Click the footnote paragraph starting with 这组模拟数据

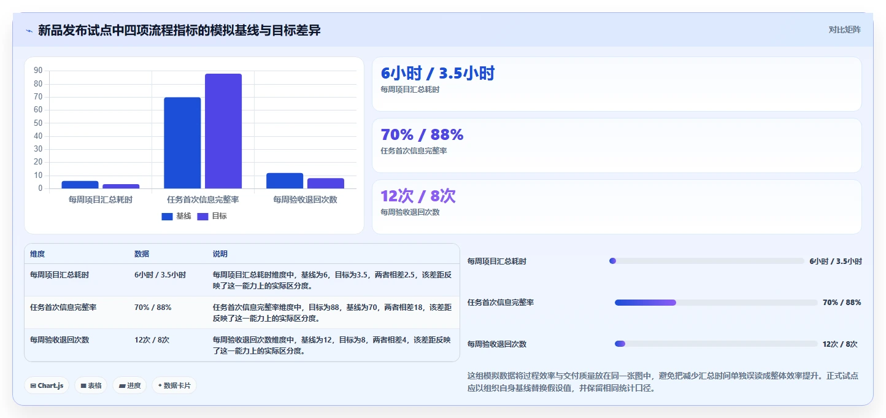663,382
